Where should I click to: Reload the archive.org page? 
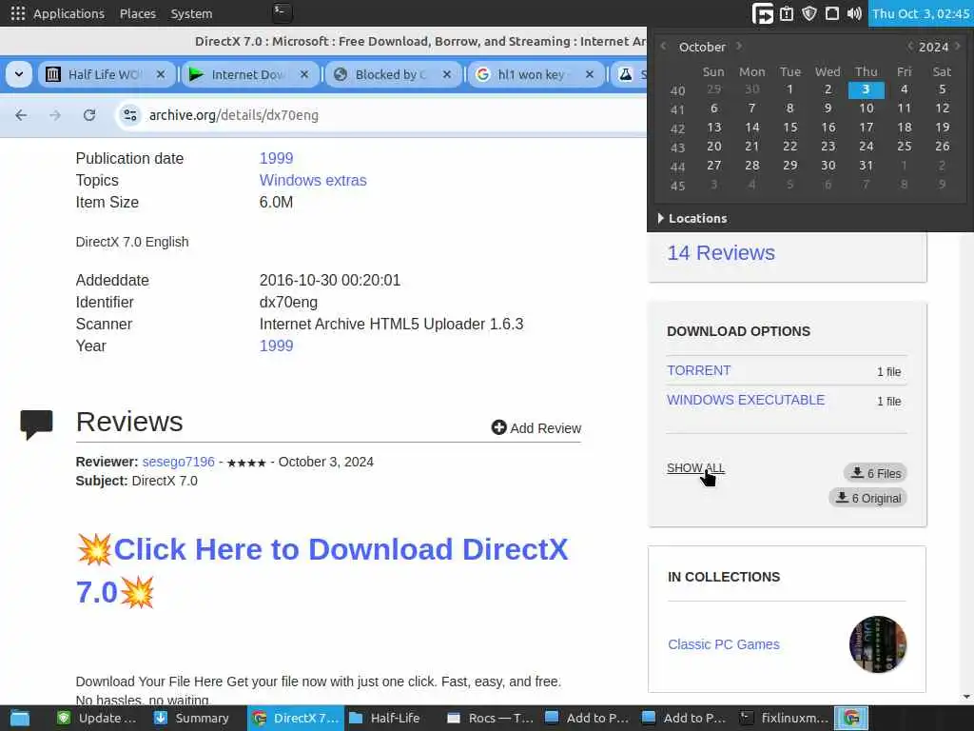89,115
